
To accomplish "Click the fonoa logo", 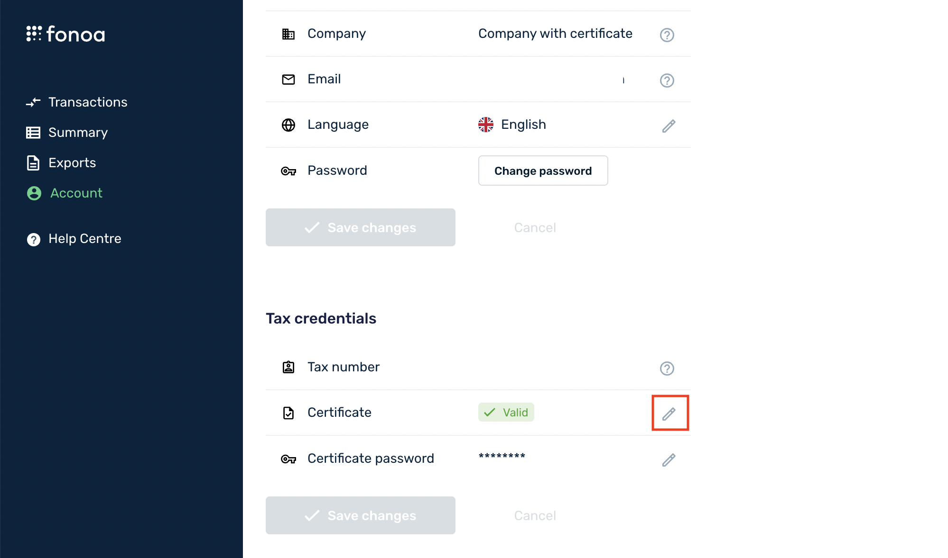I will pyautogui.click(x=66, y=34).
